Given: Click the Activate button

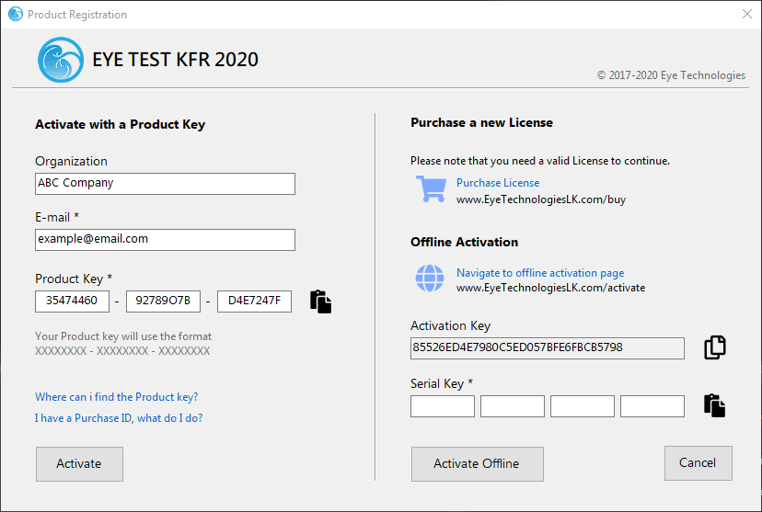Looking at the screenshot, I should 79,464.
